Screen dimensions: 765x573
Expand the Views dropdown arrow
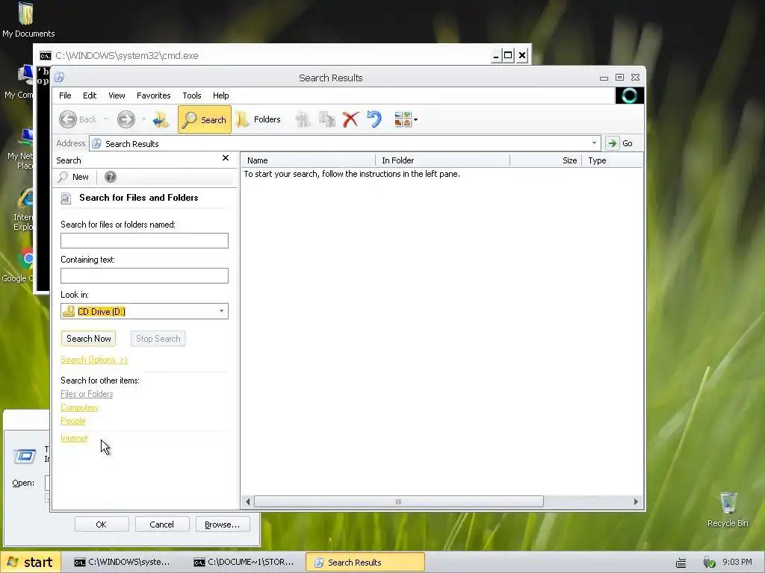(x=415, y=119)
